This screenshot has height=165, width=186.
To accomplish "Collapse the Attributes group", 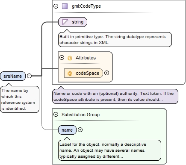I will (x=62, y=58).
